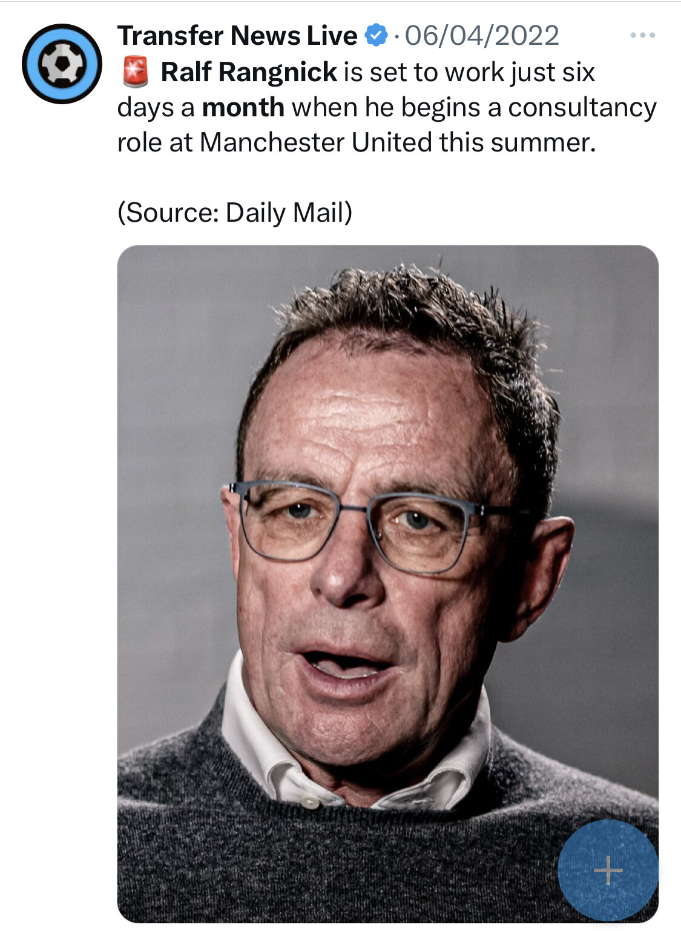Click the bold word month
The image size is (681, 931).
(x=243, y=107)
